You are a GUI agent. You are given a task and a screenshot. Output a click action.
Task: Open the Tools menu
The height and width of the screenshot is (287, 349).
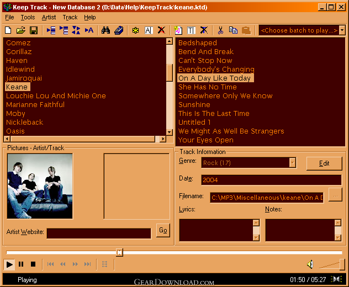pos(28,17)
